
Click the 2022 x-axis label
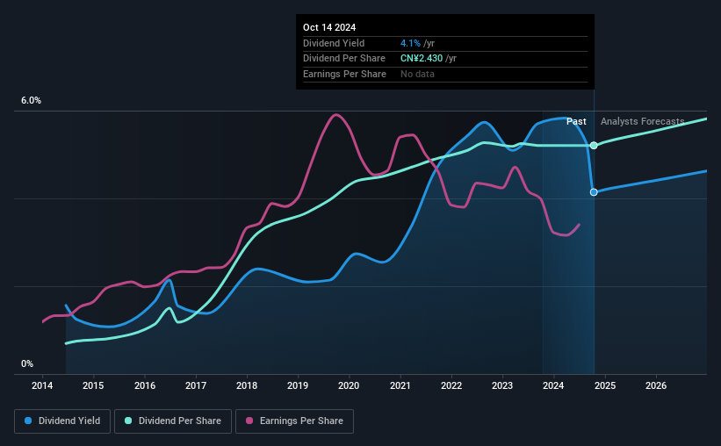pos(451,385)
